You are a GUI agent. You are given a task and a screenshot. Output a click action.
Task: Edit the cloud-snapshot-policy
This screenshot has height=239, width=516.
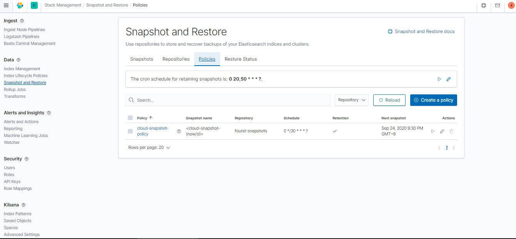click(442, 131)
